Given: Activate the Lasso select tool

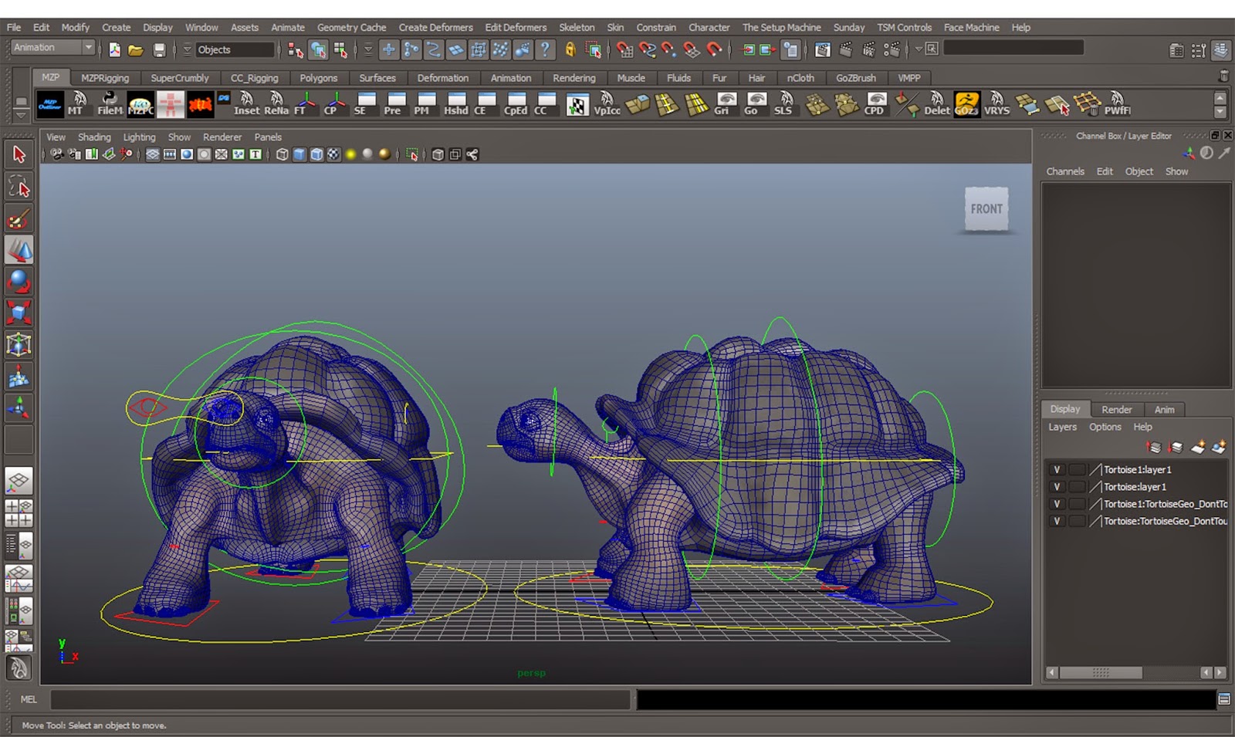Looking at the screenshot, I should tap(19, 187).
